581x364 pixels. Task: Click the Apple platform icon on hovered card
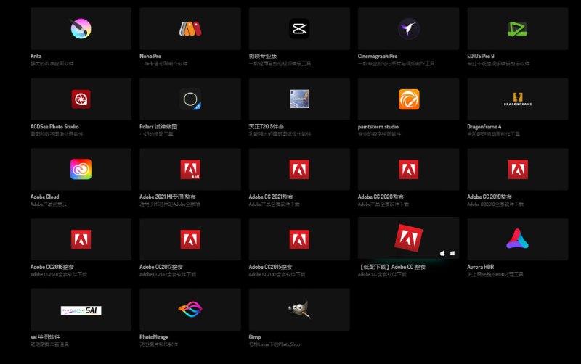(442, 253)
